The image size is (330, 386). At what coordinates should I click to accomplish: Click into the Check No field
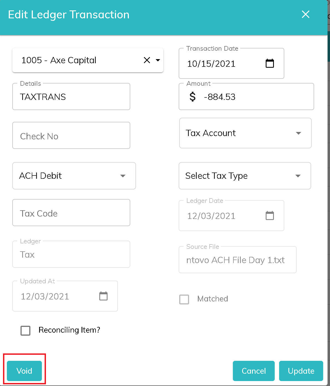point(71,136)
